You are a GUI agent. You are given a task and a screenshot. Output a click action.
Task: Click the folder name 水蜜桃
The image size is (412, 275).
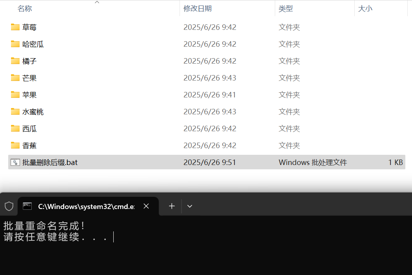pos(33,112)
